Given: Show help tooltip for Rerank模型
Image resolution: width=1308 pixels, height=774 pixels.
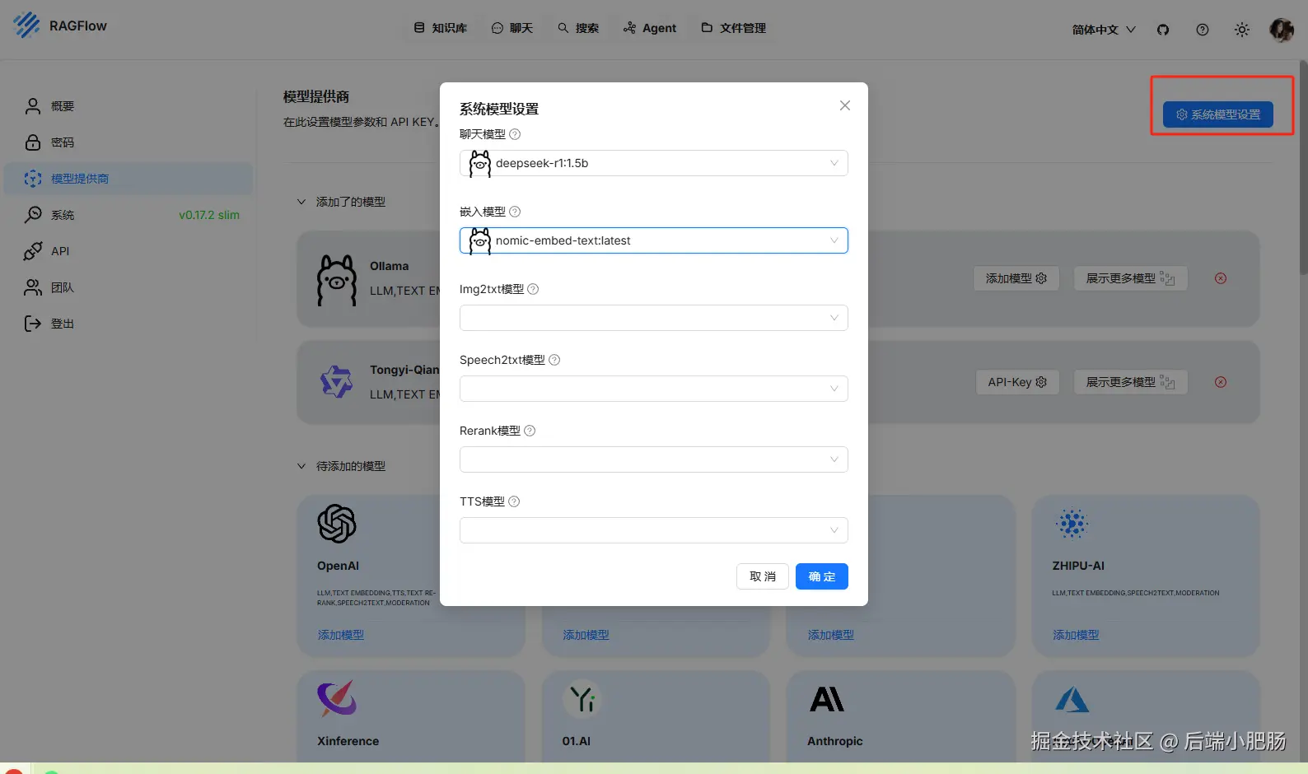Looking at the screenshot, I should coord(530,431).
